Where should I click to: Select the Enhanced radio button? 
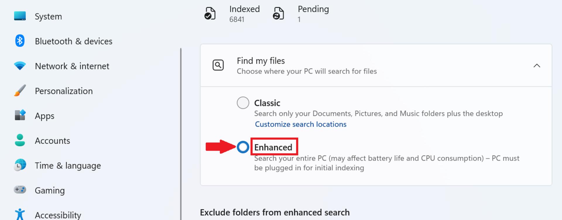(243, 147)
